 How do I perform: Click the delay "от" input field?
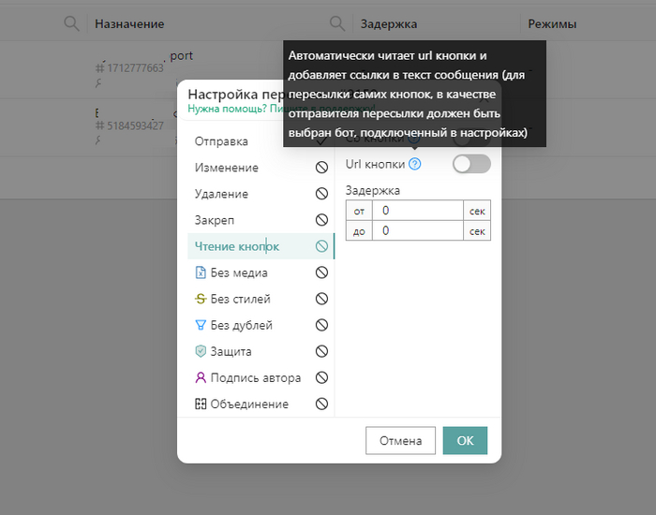pyautogui.click(x=418, y=211)
